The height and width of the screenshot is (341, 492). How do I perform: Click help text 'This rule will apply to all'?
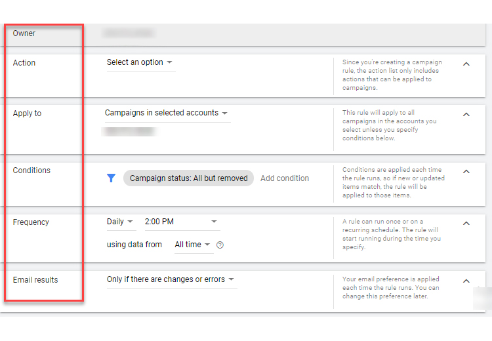(x=389, y=125)
